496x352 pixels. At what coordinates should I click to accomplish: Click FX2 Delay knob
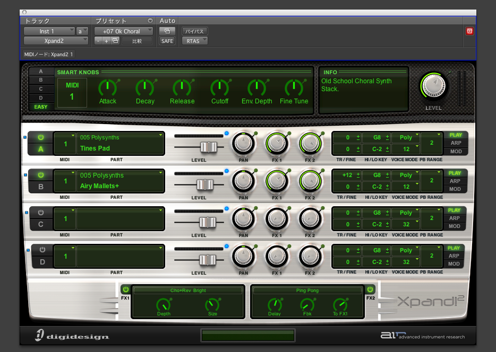pyautogui.click(x=275, y=305)
